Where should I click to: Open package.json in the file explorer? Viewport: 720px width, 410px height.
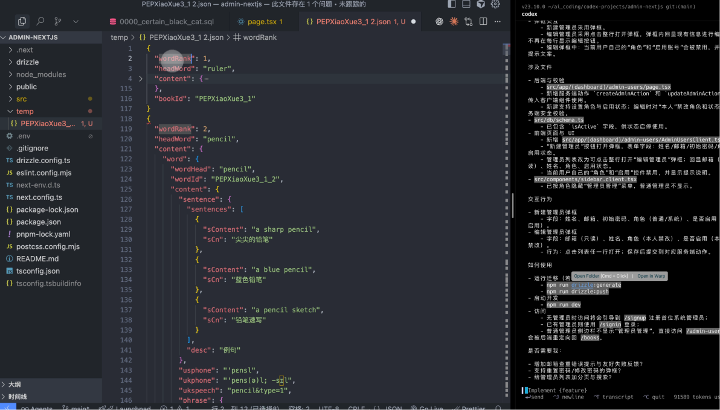coord(39,222)
